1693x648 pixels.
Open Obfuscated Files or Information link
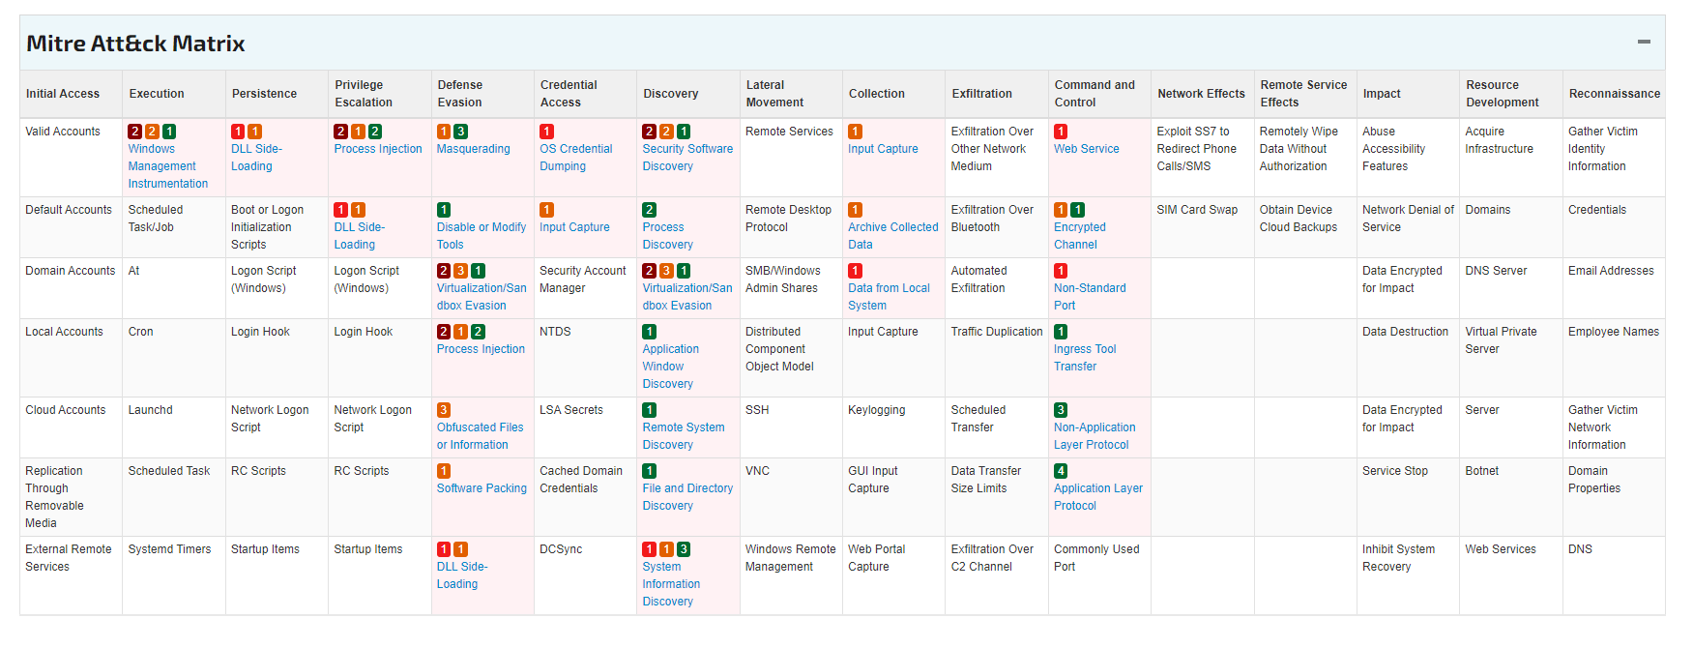coord(480,436)
